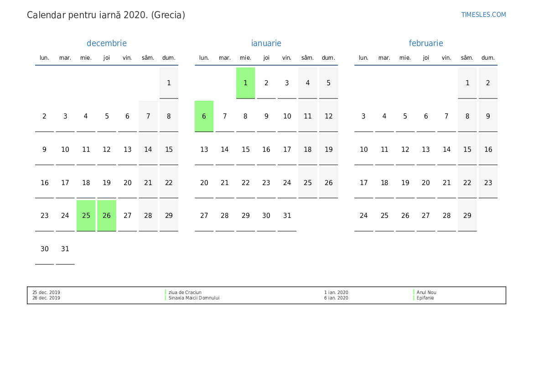
Task: Click December 13 date cell
Action: [128, 150]
